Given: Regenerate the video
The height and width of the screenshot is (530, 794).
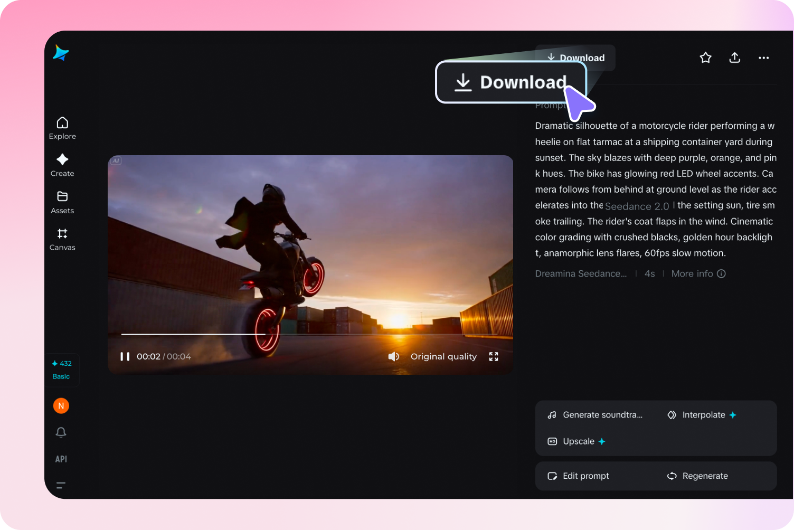Looking at the screenshot, I should [697, 476].
